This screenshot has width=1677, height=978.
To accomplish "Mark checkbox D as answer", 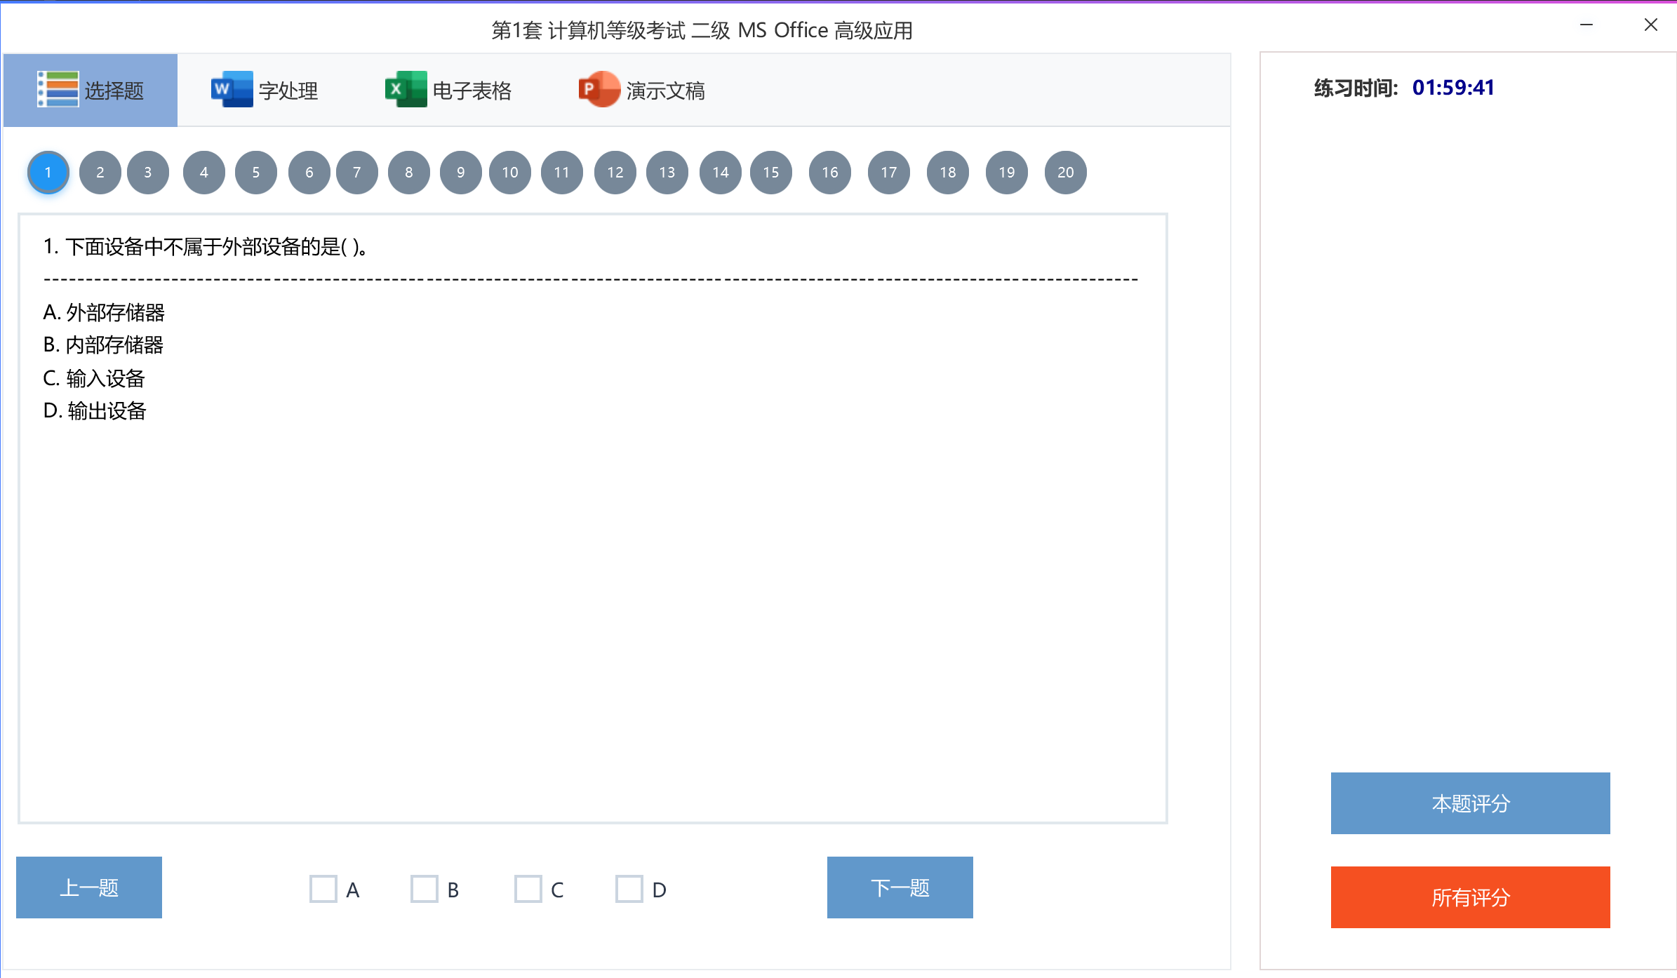I will click(629, 889).
